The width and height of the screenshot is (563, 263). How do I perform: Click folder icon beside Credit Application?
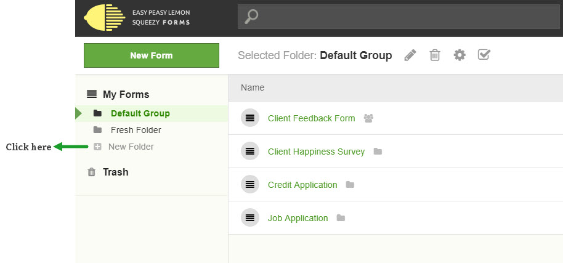coord(350,185)
